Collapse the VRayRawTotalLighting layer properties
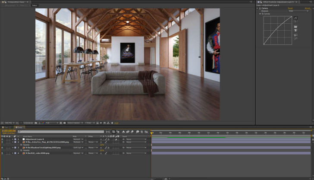Viewport: 314px width, 180px height. (x=13, y=148)
